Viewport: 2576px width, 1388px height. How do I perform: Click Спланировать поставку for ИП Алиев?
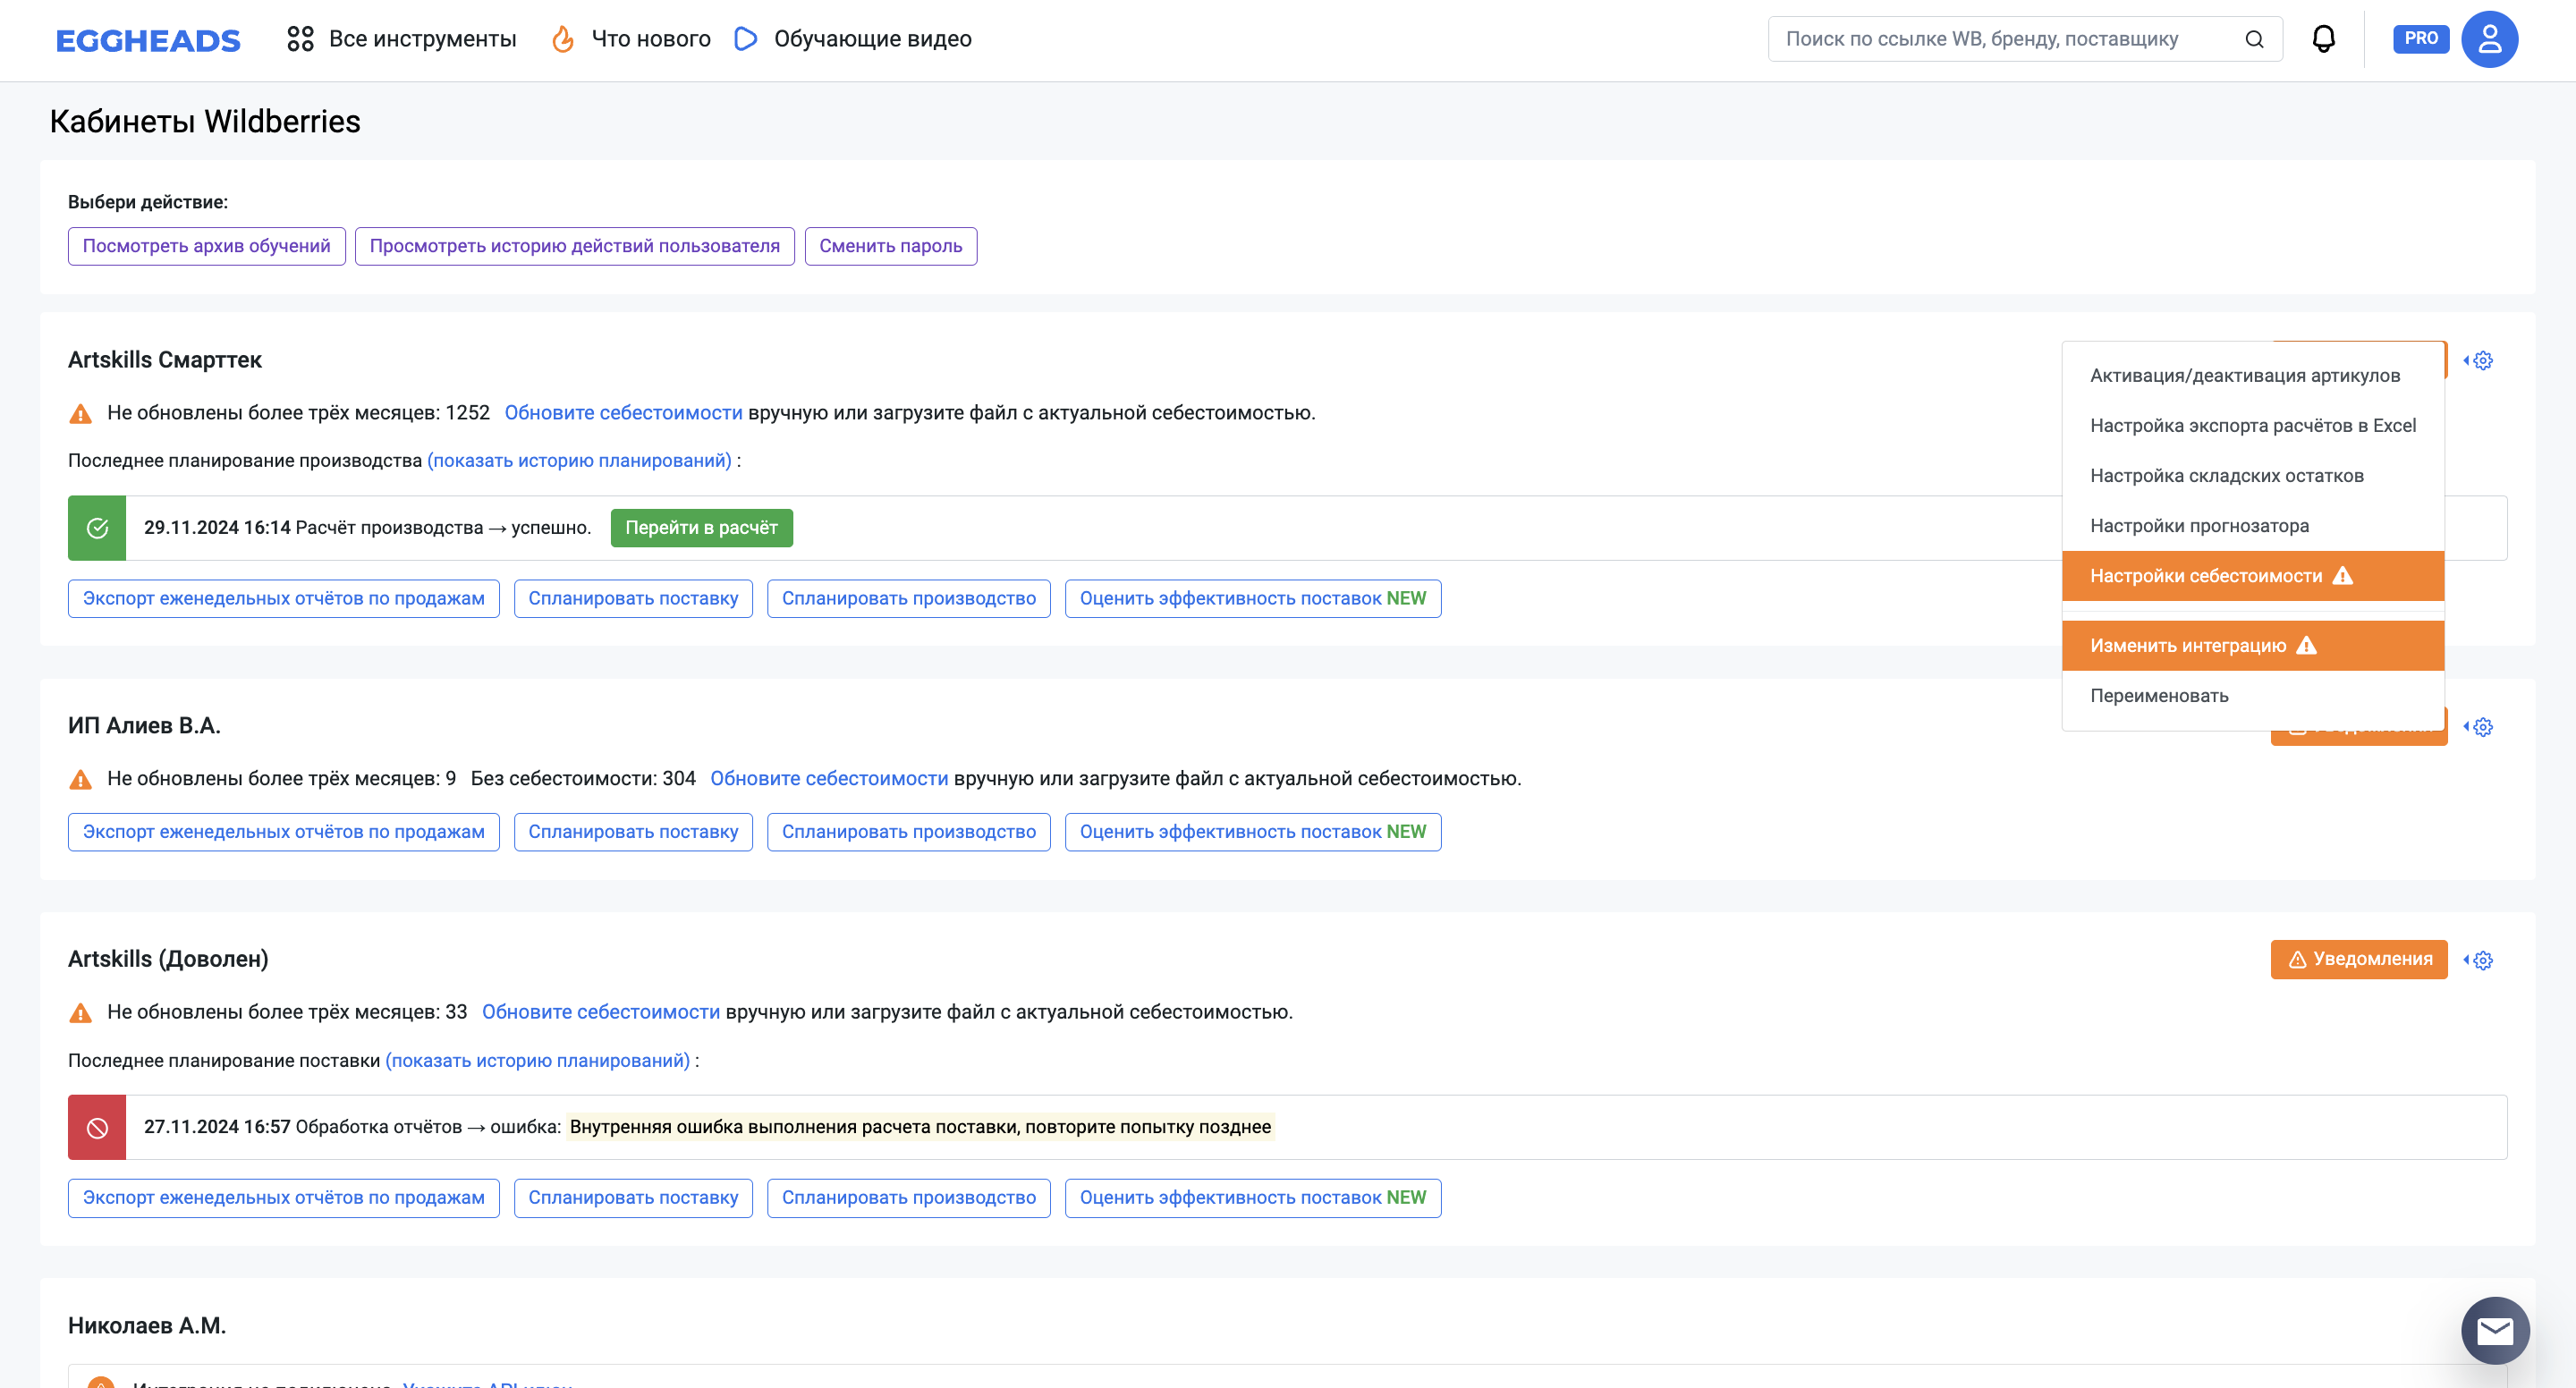633,832
